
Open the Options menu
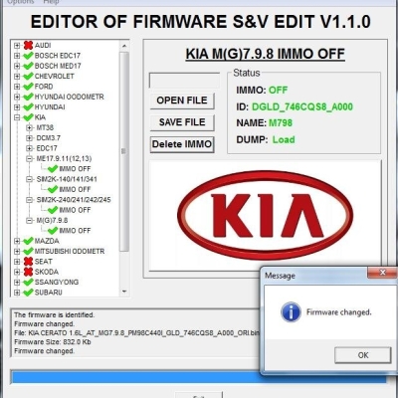point(21,2)
